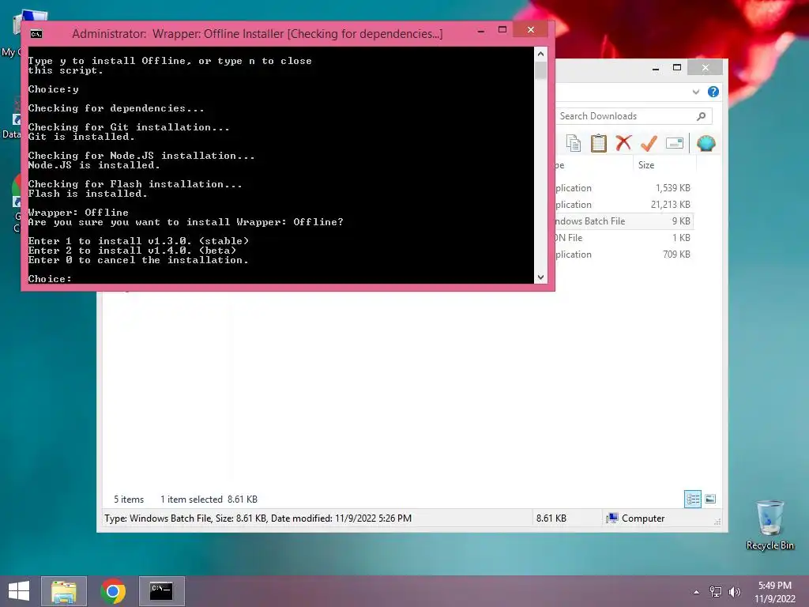Click the network icon in system tray

[x=716, y=591]
